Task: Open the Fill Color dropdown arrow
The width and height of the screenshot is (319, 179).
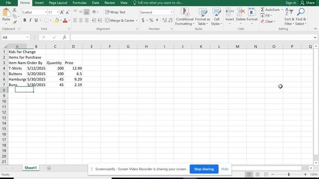Action: [61, 20]
